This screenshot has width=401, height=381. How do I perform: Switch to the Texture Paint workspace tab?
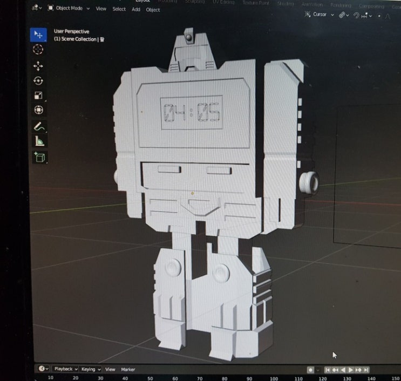coord(256,3)
